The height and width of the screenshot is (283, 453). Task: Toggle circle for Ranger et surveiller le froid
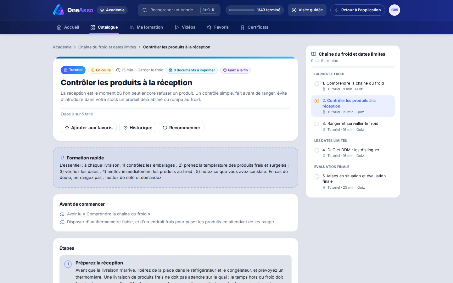[317, 124]
